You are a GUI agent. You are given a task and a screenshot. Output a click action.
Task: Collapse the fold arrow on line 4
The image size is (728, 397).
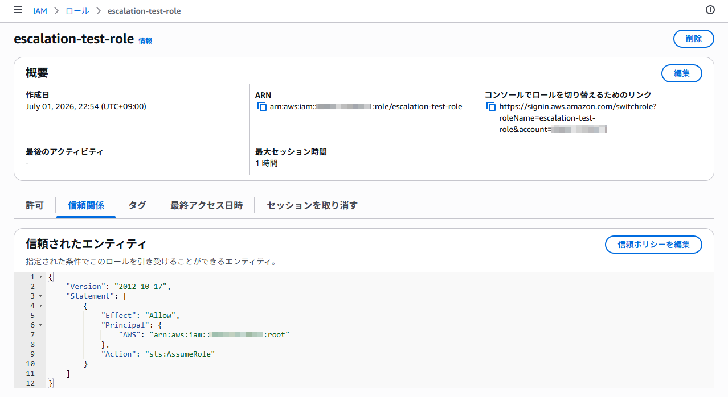coord(40,306)
